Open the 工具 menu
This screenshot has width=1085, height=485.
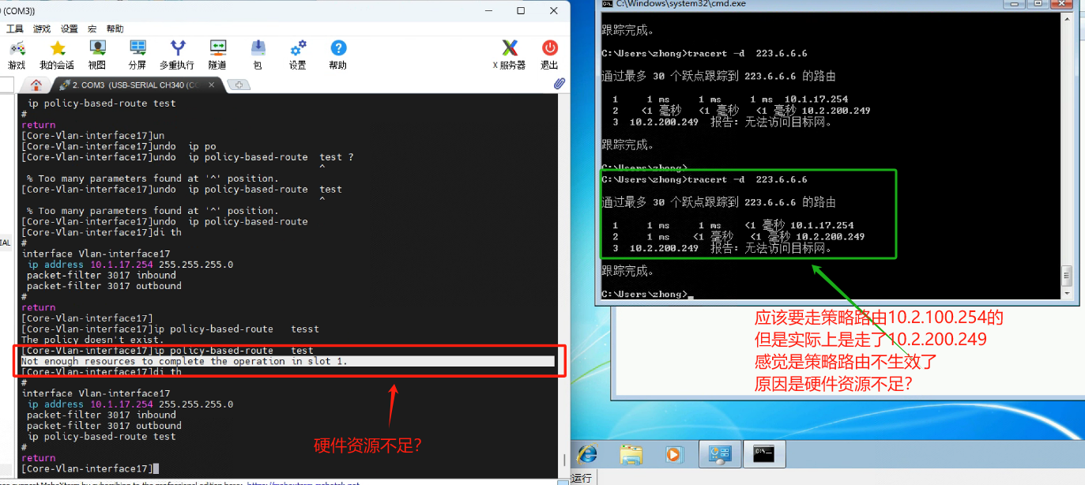[15, 29]
